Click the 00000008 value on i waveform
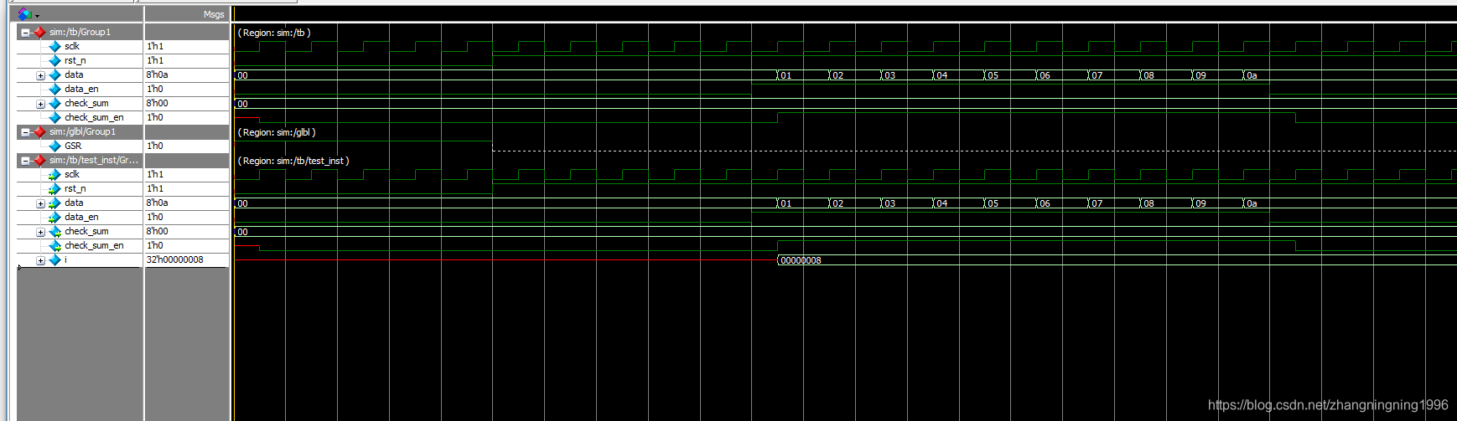 pos(801,260)
